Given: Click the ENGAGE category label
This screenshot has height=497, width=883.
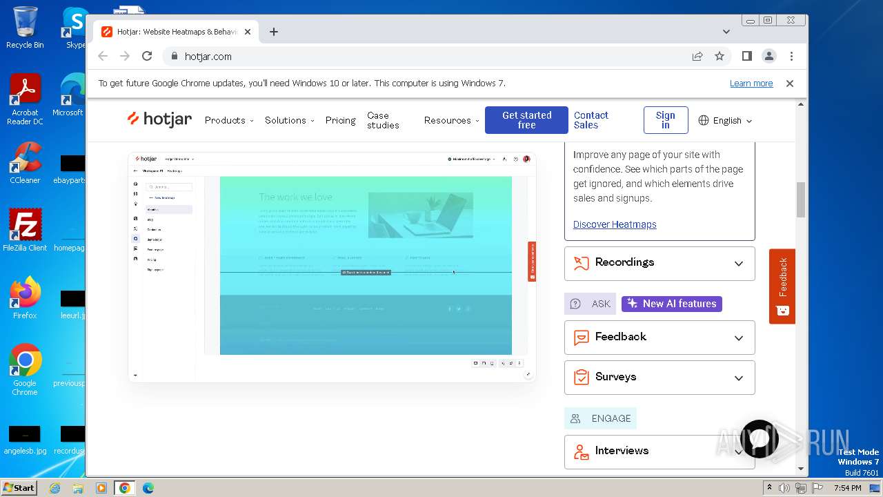Looking at the screenshot, I should 600,418.
